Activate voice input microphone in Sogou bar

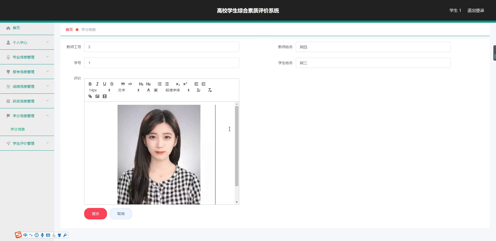pos(42,235)
